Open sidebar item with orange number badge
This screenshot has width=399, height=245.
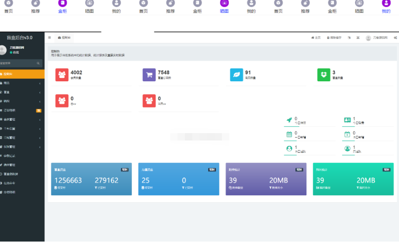tap(20, 110)
